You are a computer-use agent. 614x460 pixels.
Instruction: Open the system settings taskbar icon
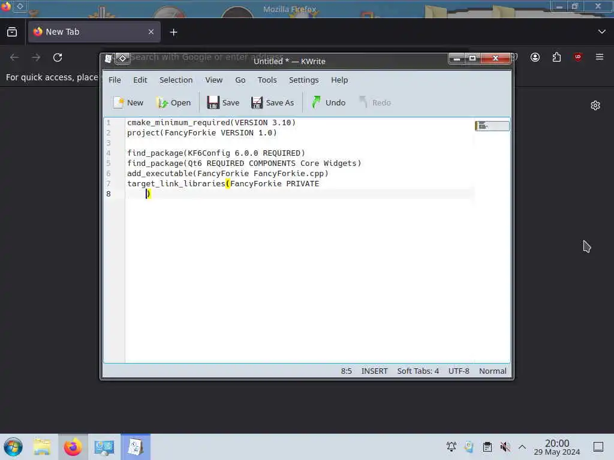[104, 447]
